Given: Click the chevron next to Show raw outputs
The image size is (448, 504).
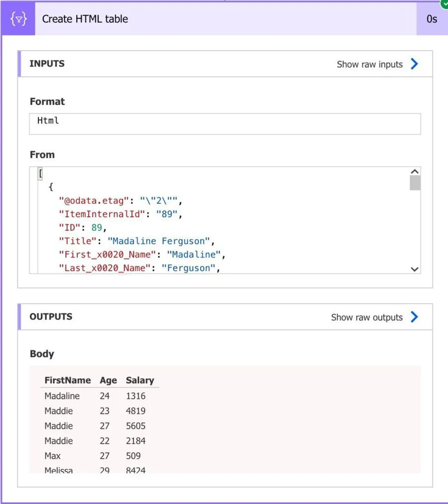Looking at the screenshot, I should (414, 317).
